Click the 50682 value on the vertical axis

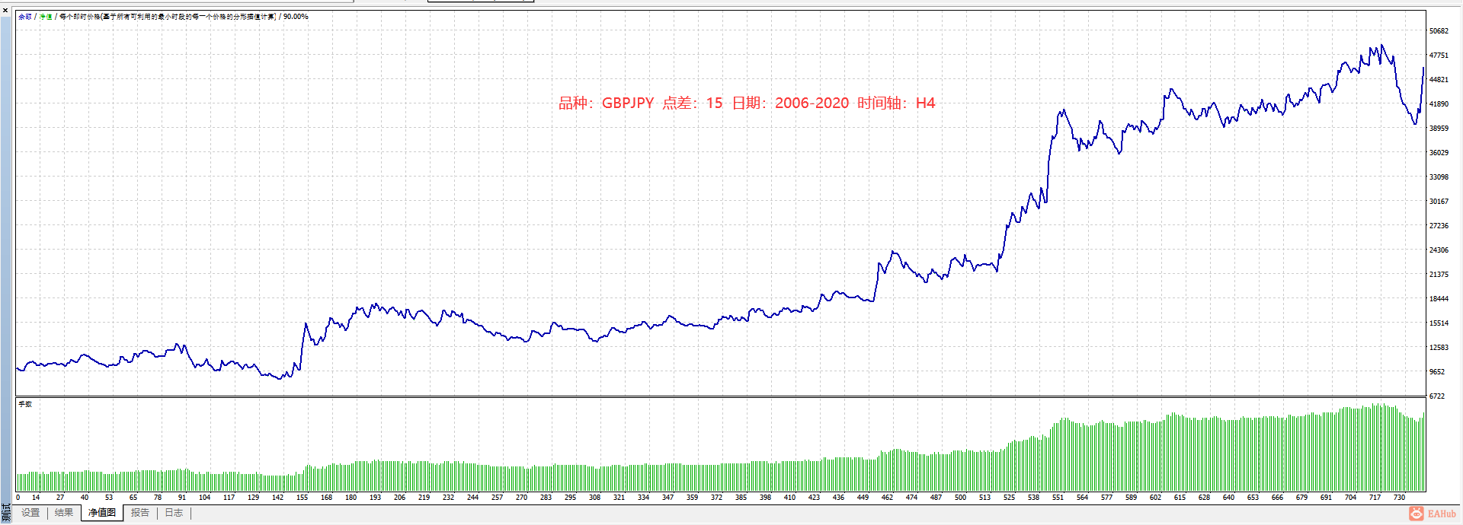[x=1439, y=31]
